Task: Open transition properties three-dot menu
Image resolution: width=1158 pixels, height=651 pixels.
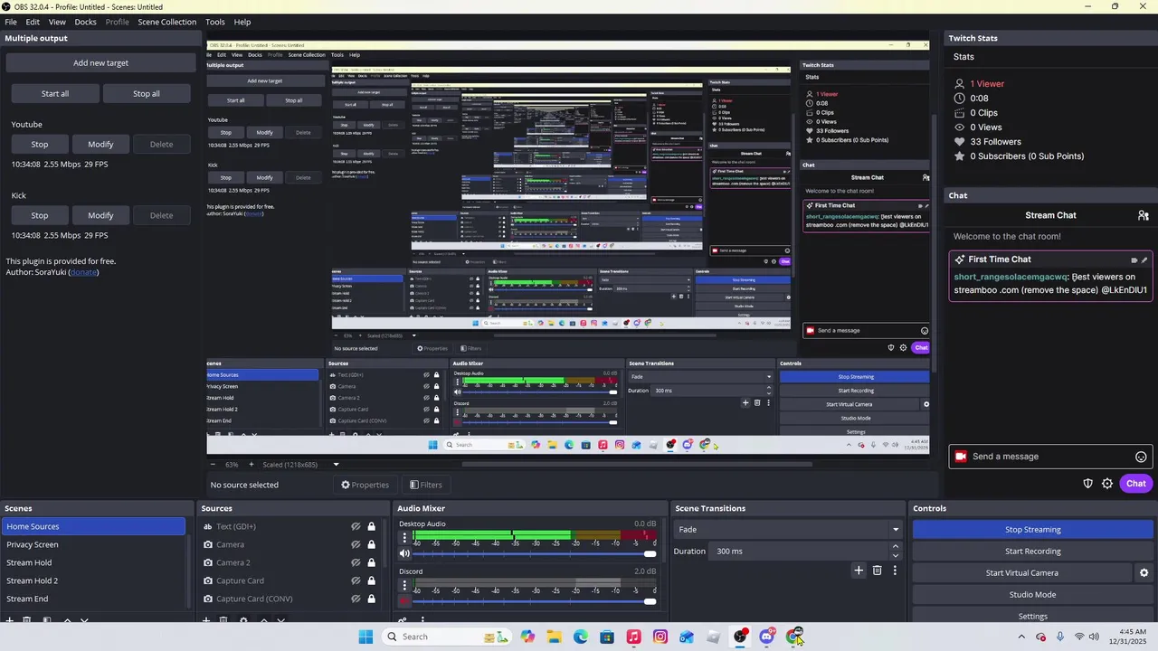Action: point(895,571)
